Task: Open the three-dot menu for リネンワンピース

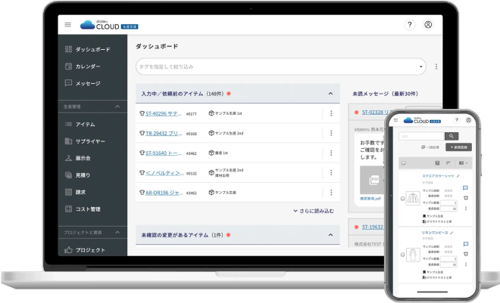Action: (x=466, y=264)
